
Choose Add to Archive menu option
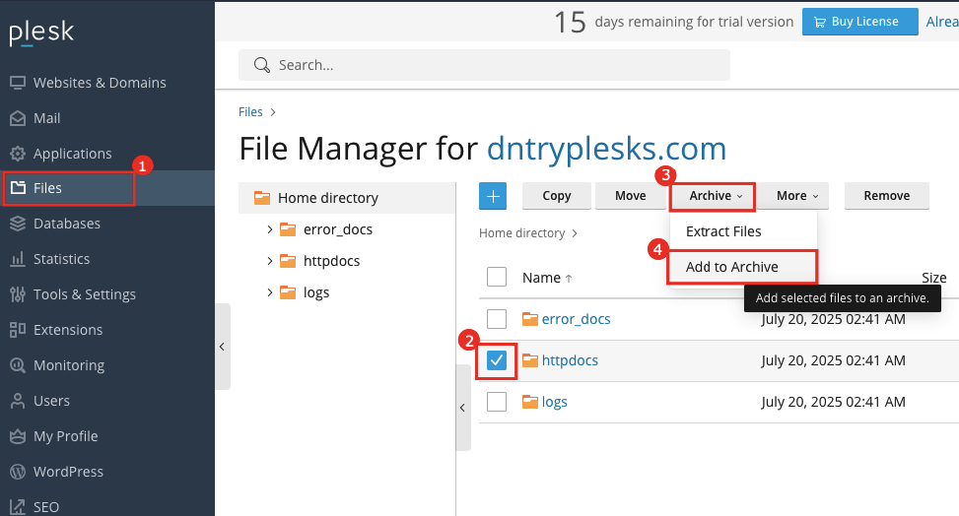743,267
